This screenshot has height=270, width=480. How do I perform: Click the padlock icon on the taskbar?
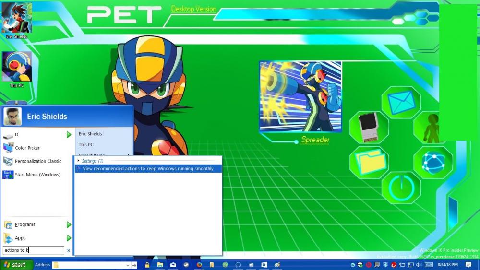147,265
